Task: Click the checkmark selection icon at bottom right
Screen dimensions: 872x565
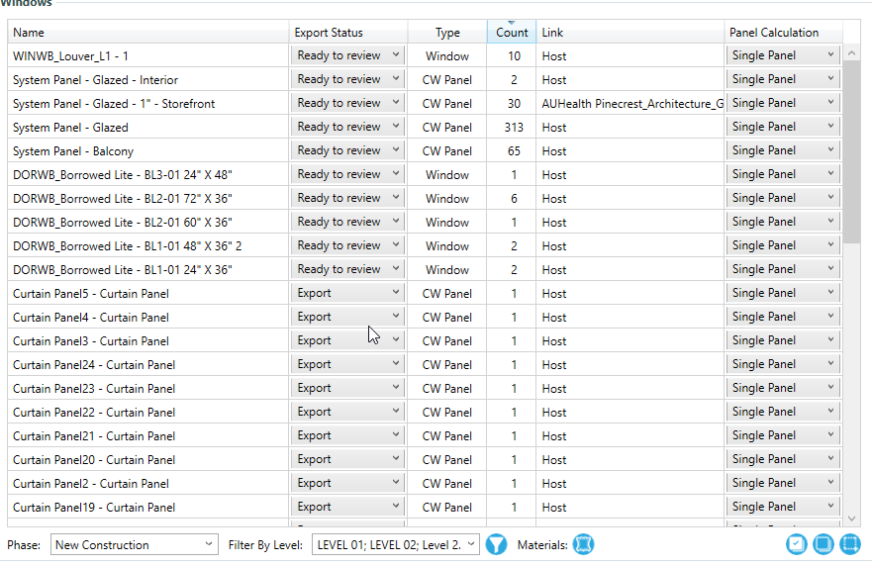Action: pos(797,544)
